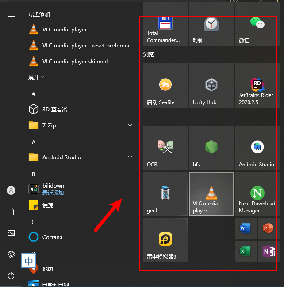Click the 浏览 tile group title
Image resolution: width=284 pixels, height=287 pixels.
(149, 55)
